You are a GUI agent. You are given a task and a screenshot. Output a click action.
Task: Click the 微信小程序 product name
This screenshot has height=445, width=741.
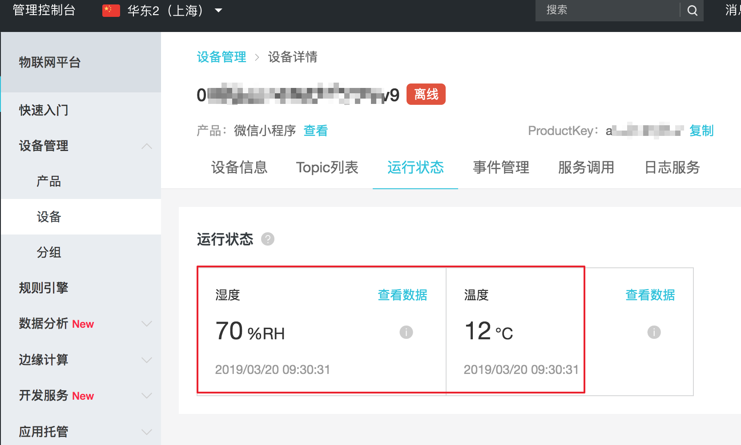(x=265, y=131)
